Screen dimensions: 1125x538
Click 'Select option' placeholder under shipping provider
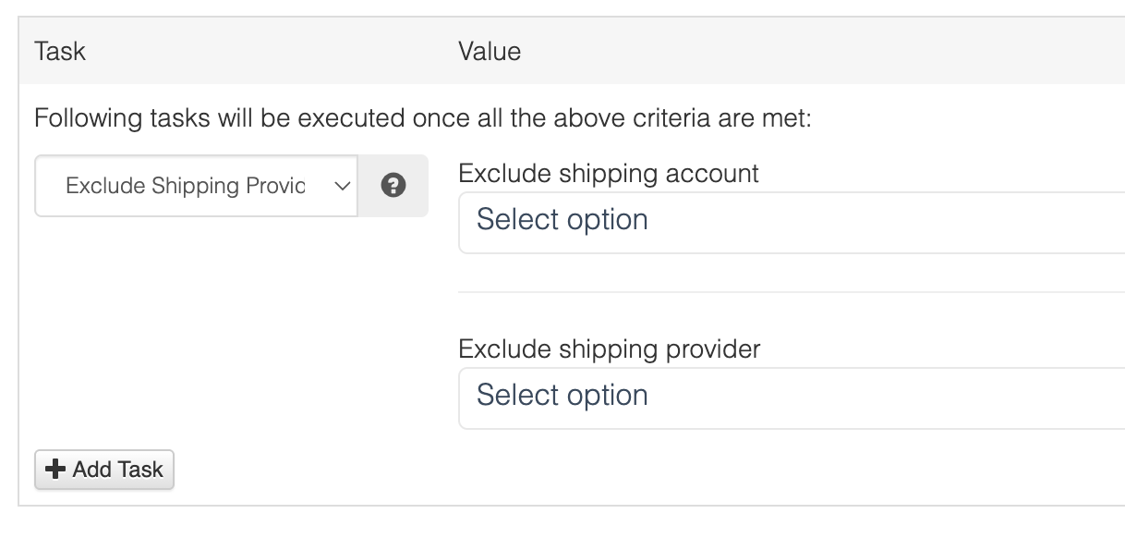(x=562, y=396)
